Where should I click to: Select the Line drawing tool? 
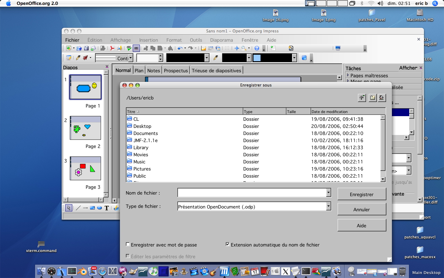click(78, 208)
